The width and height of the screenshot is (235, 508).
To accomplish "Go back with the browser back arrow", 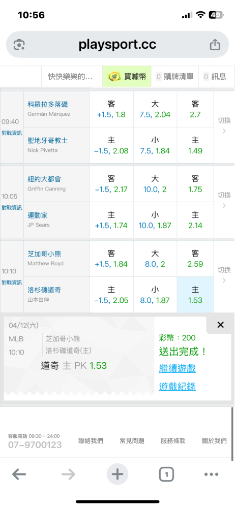I will tap(19, 474).
